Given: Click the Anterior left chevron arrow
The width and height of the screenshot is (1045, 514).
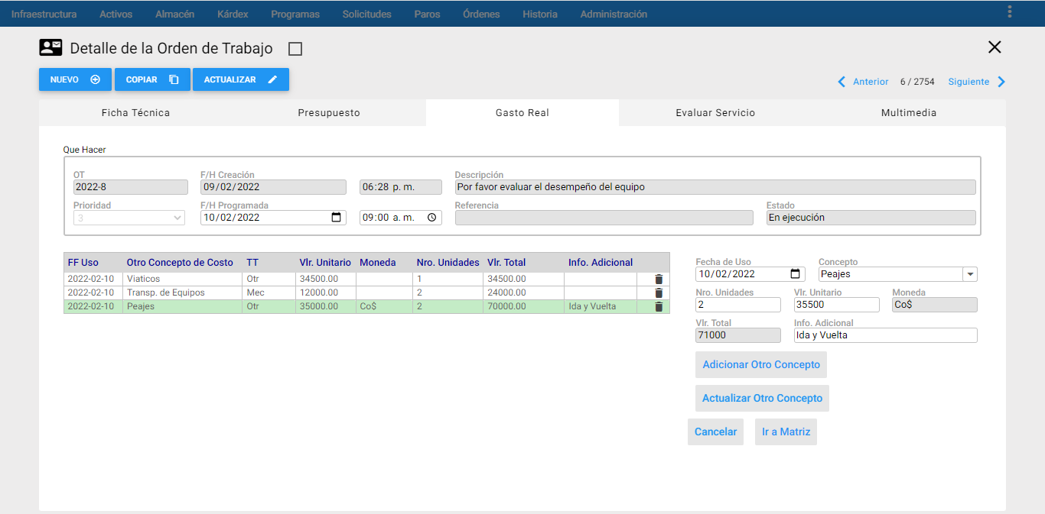Looking at the screenshot, I should click(842, 82).
